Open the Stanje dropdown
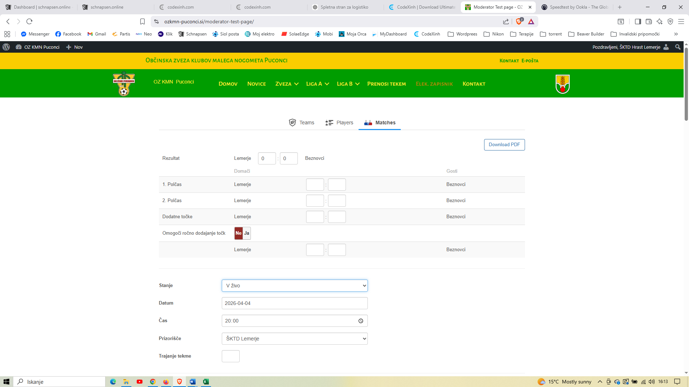 point(295,286)
